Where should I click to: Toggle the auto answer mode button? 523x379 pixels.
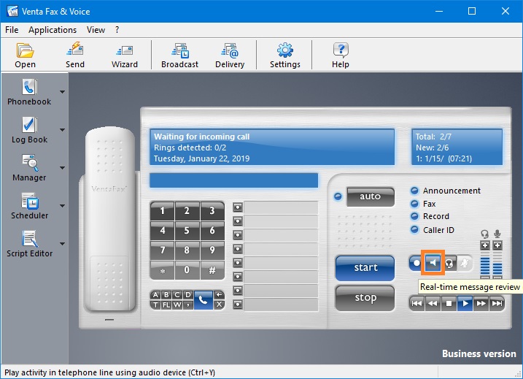point(371,196)
